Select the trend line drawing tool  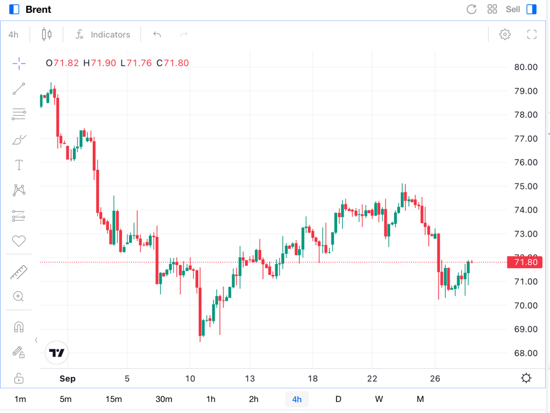point(19,89)
